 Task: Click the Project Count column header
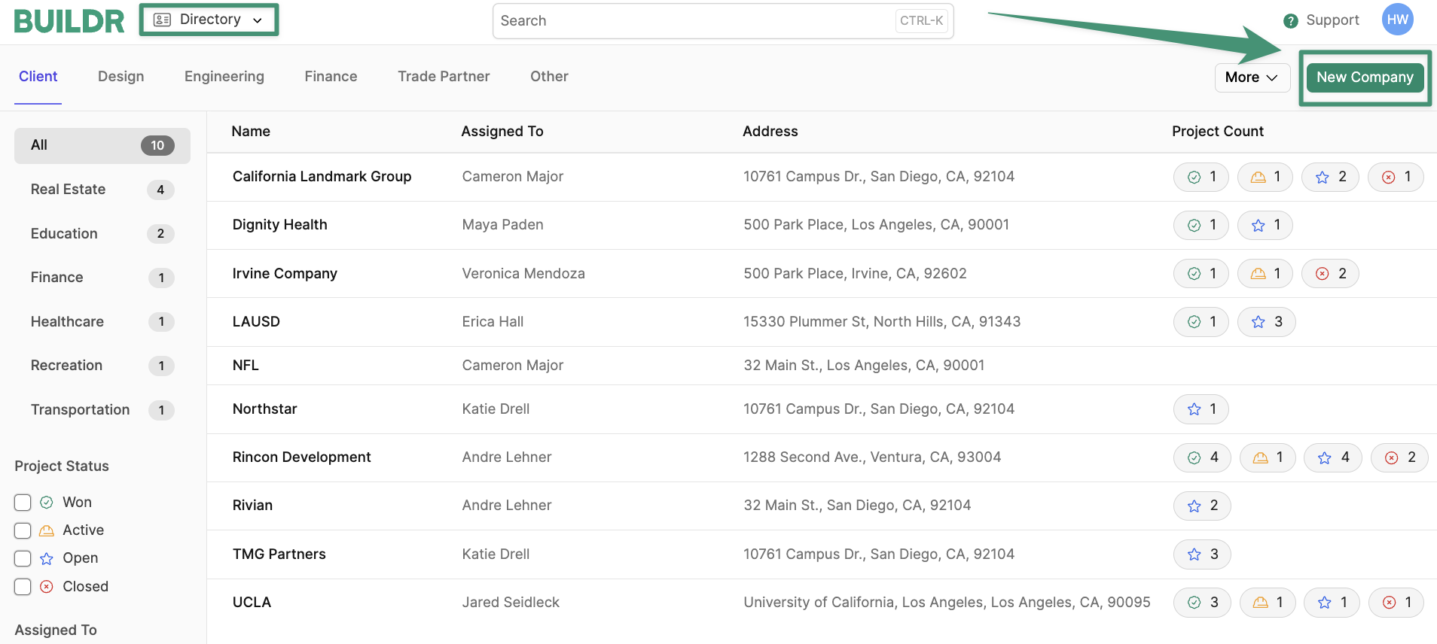[x=1218, y=132]
